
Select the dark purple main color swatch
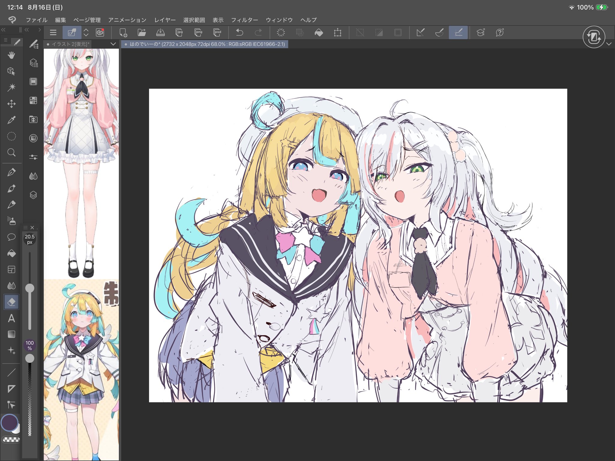click(x=10, y=422)
